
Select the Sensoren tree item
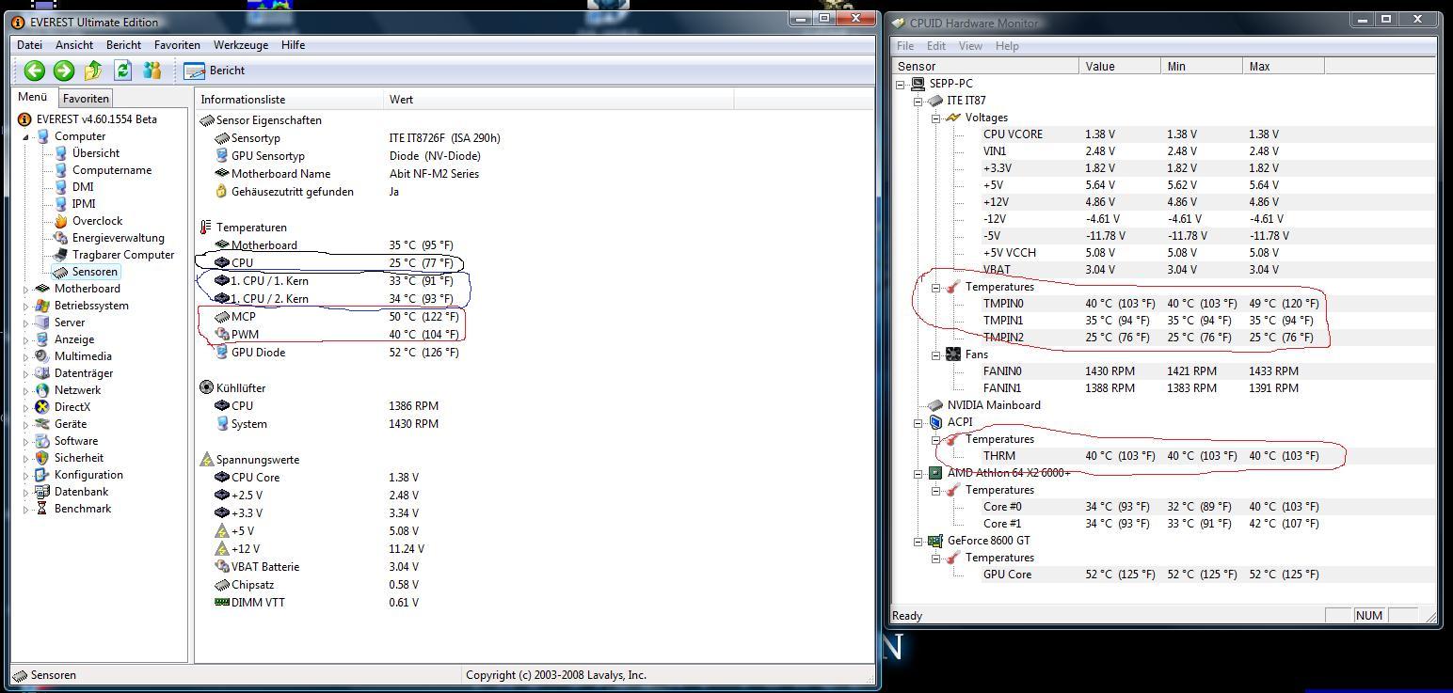coord(86,272)
